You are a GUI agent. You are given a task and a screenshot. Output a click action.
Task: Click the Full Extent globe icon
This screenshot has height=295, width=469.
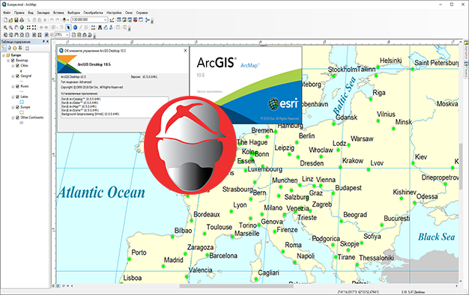pos(22,28)
